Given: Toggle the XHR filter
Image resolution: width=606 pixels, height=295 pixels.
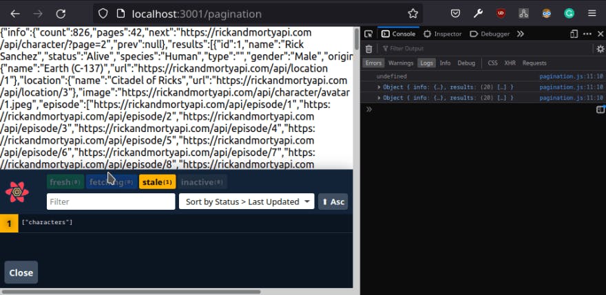Looking at the screenshot, I should pyautogui.click(x=510, y=63).
